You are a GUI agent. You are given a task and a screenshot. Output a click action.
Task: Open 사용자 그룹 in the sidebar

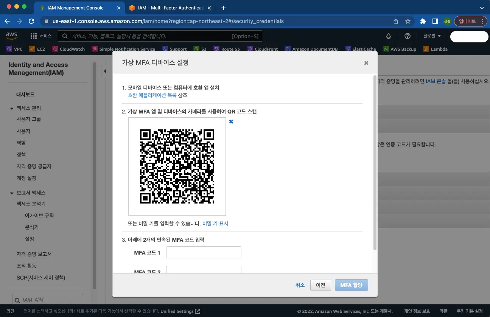tap(29, 119)
